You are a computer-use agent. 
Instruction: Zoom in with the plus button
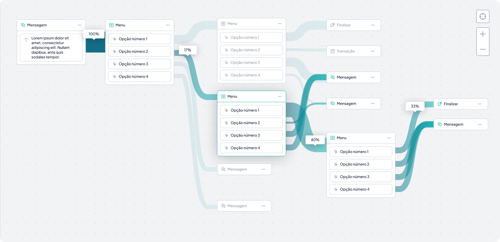click(482, 34)
